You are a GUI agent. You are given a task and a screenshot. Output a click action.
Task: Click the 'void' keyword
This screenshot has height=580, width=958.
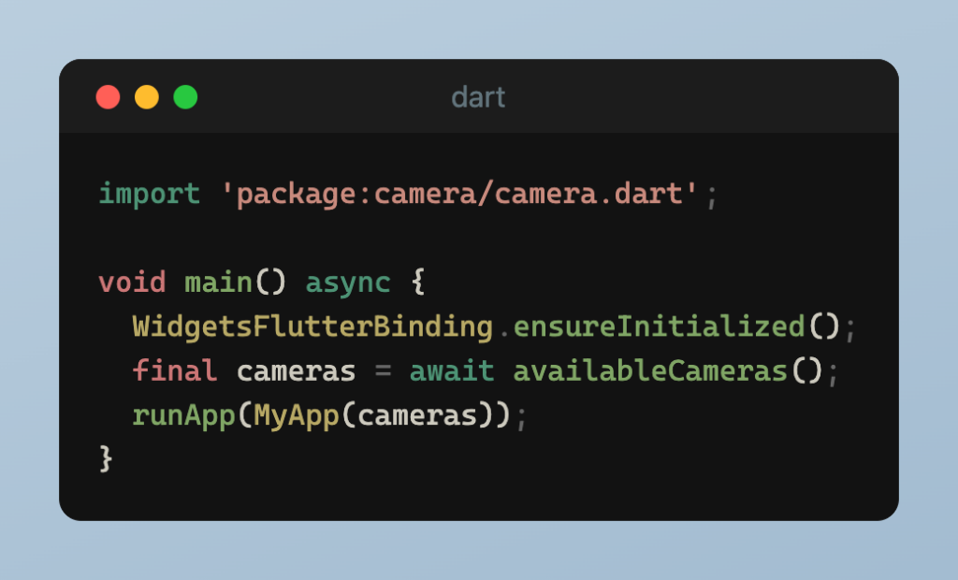click(x=132, y=283)
